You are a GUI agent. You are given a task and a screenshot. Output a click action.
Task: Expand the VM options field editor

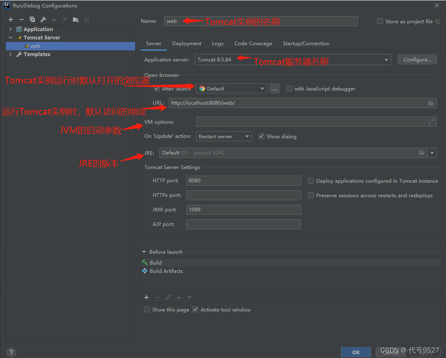pyautogui.click(x=431, y=122)
